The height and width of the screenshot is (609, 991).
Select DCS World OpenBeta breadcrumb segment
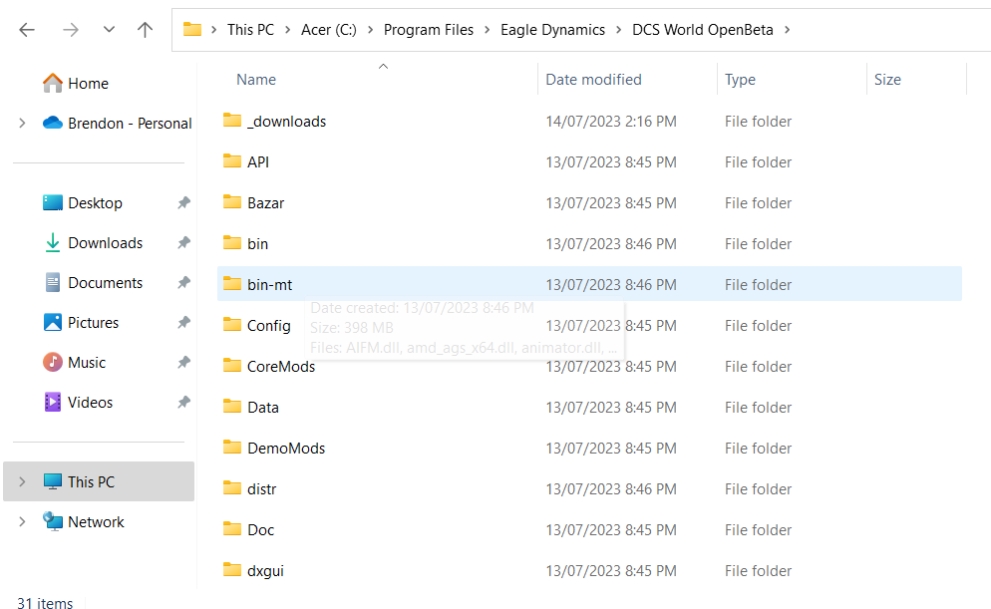click(x=702, y=30)
